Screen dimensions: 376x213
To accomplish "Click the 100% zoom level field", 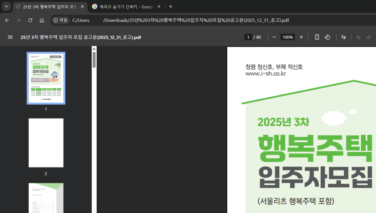I will [x=288, y=37].
